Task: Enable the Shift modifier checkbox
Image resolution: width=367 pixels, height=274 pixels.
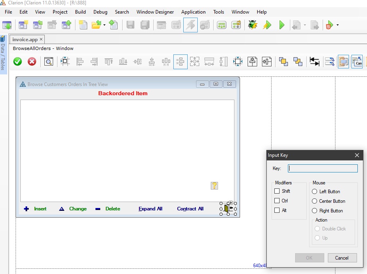Action: click(x=277, y=191)
